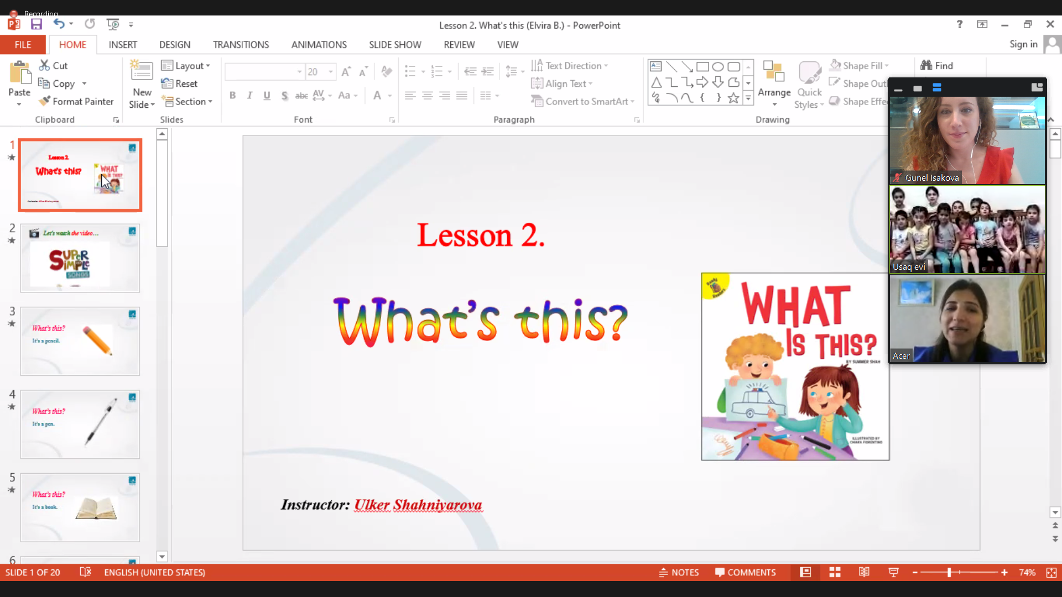This screenshot has height=597, width=1062.
Task: Clear all formatting icon
Action: (x=387, y=72)
